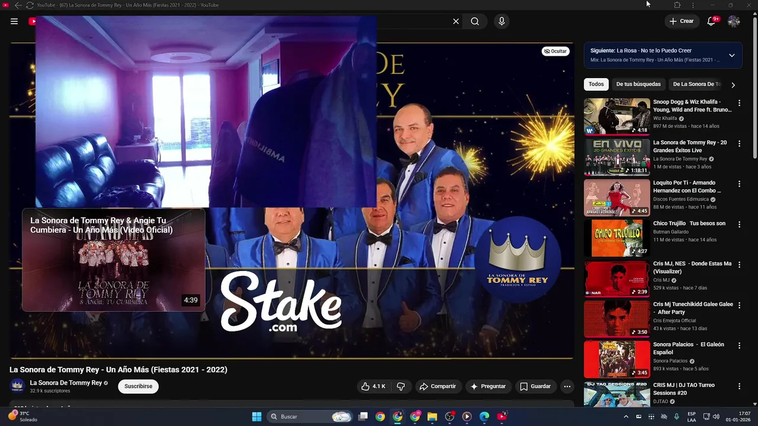Dislike the video

click(401, 386)
